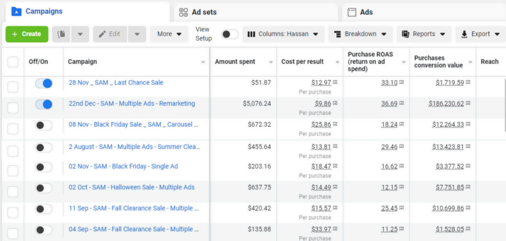Switch to the Ads tab
The height and width of the screenshot is (241, 506).
pos(424,12)
